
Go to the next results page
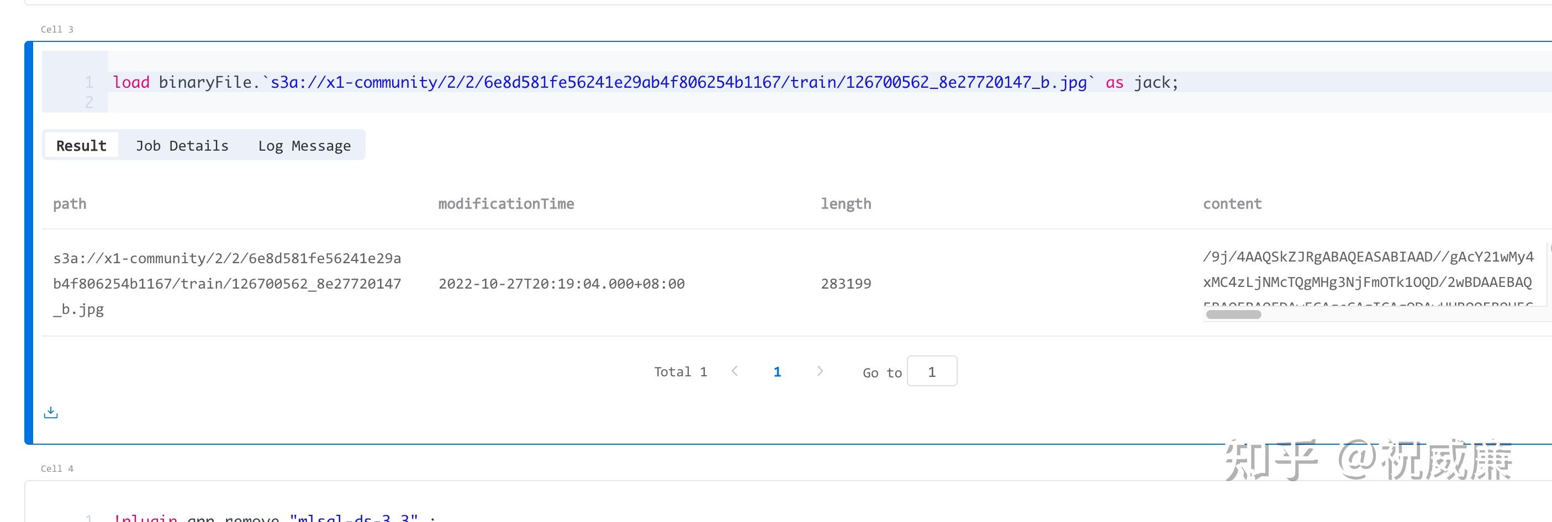[820, 371]
